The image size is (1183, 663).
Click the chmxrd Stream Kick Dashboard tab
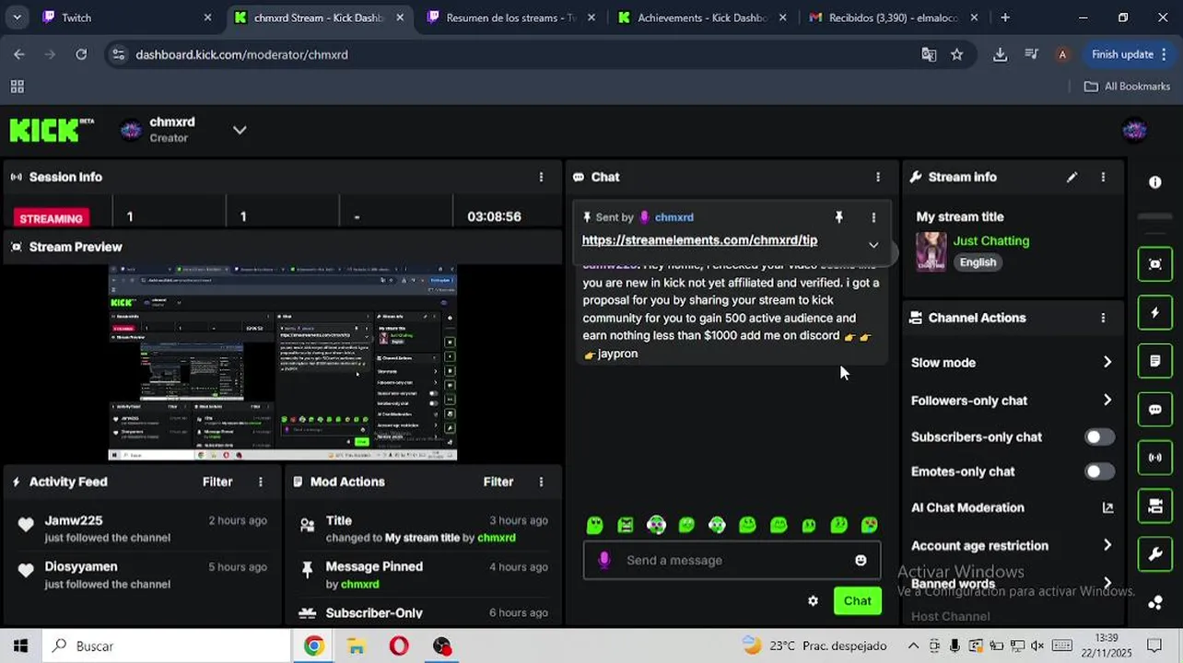(318, 17)
